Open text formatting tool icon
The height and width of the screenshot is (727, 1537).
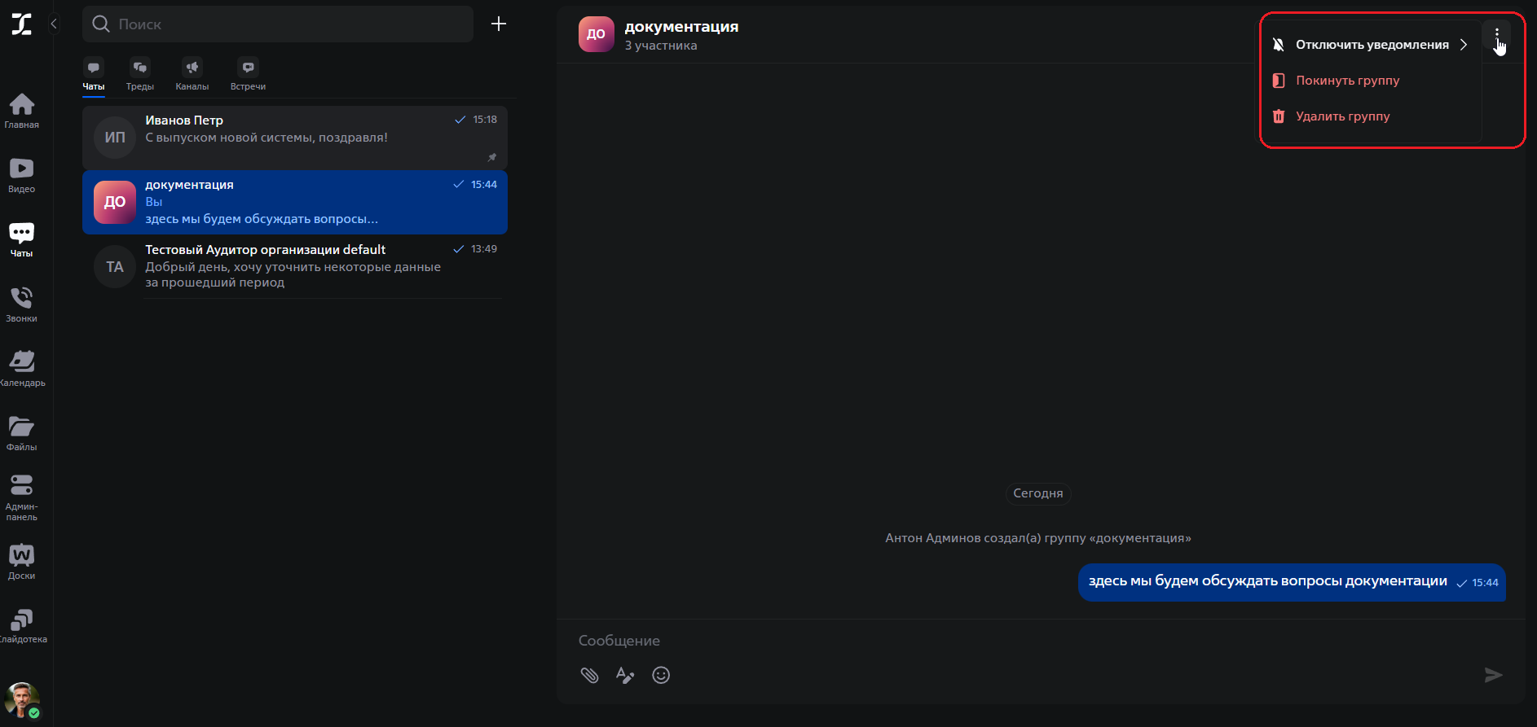coord(625,675)
